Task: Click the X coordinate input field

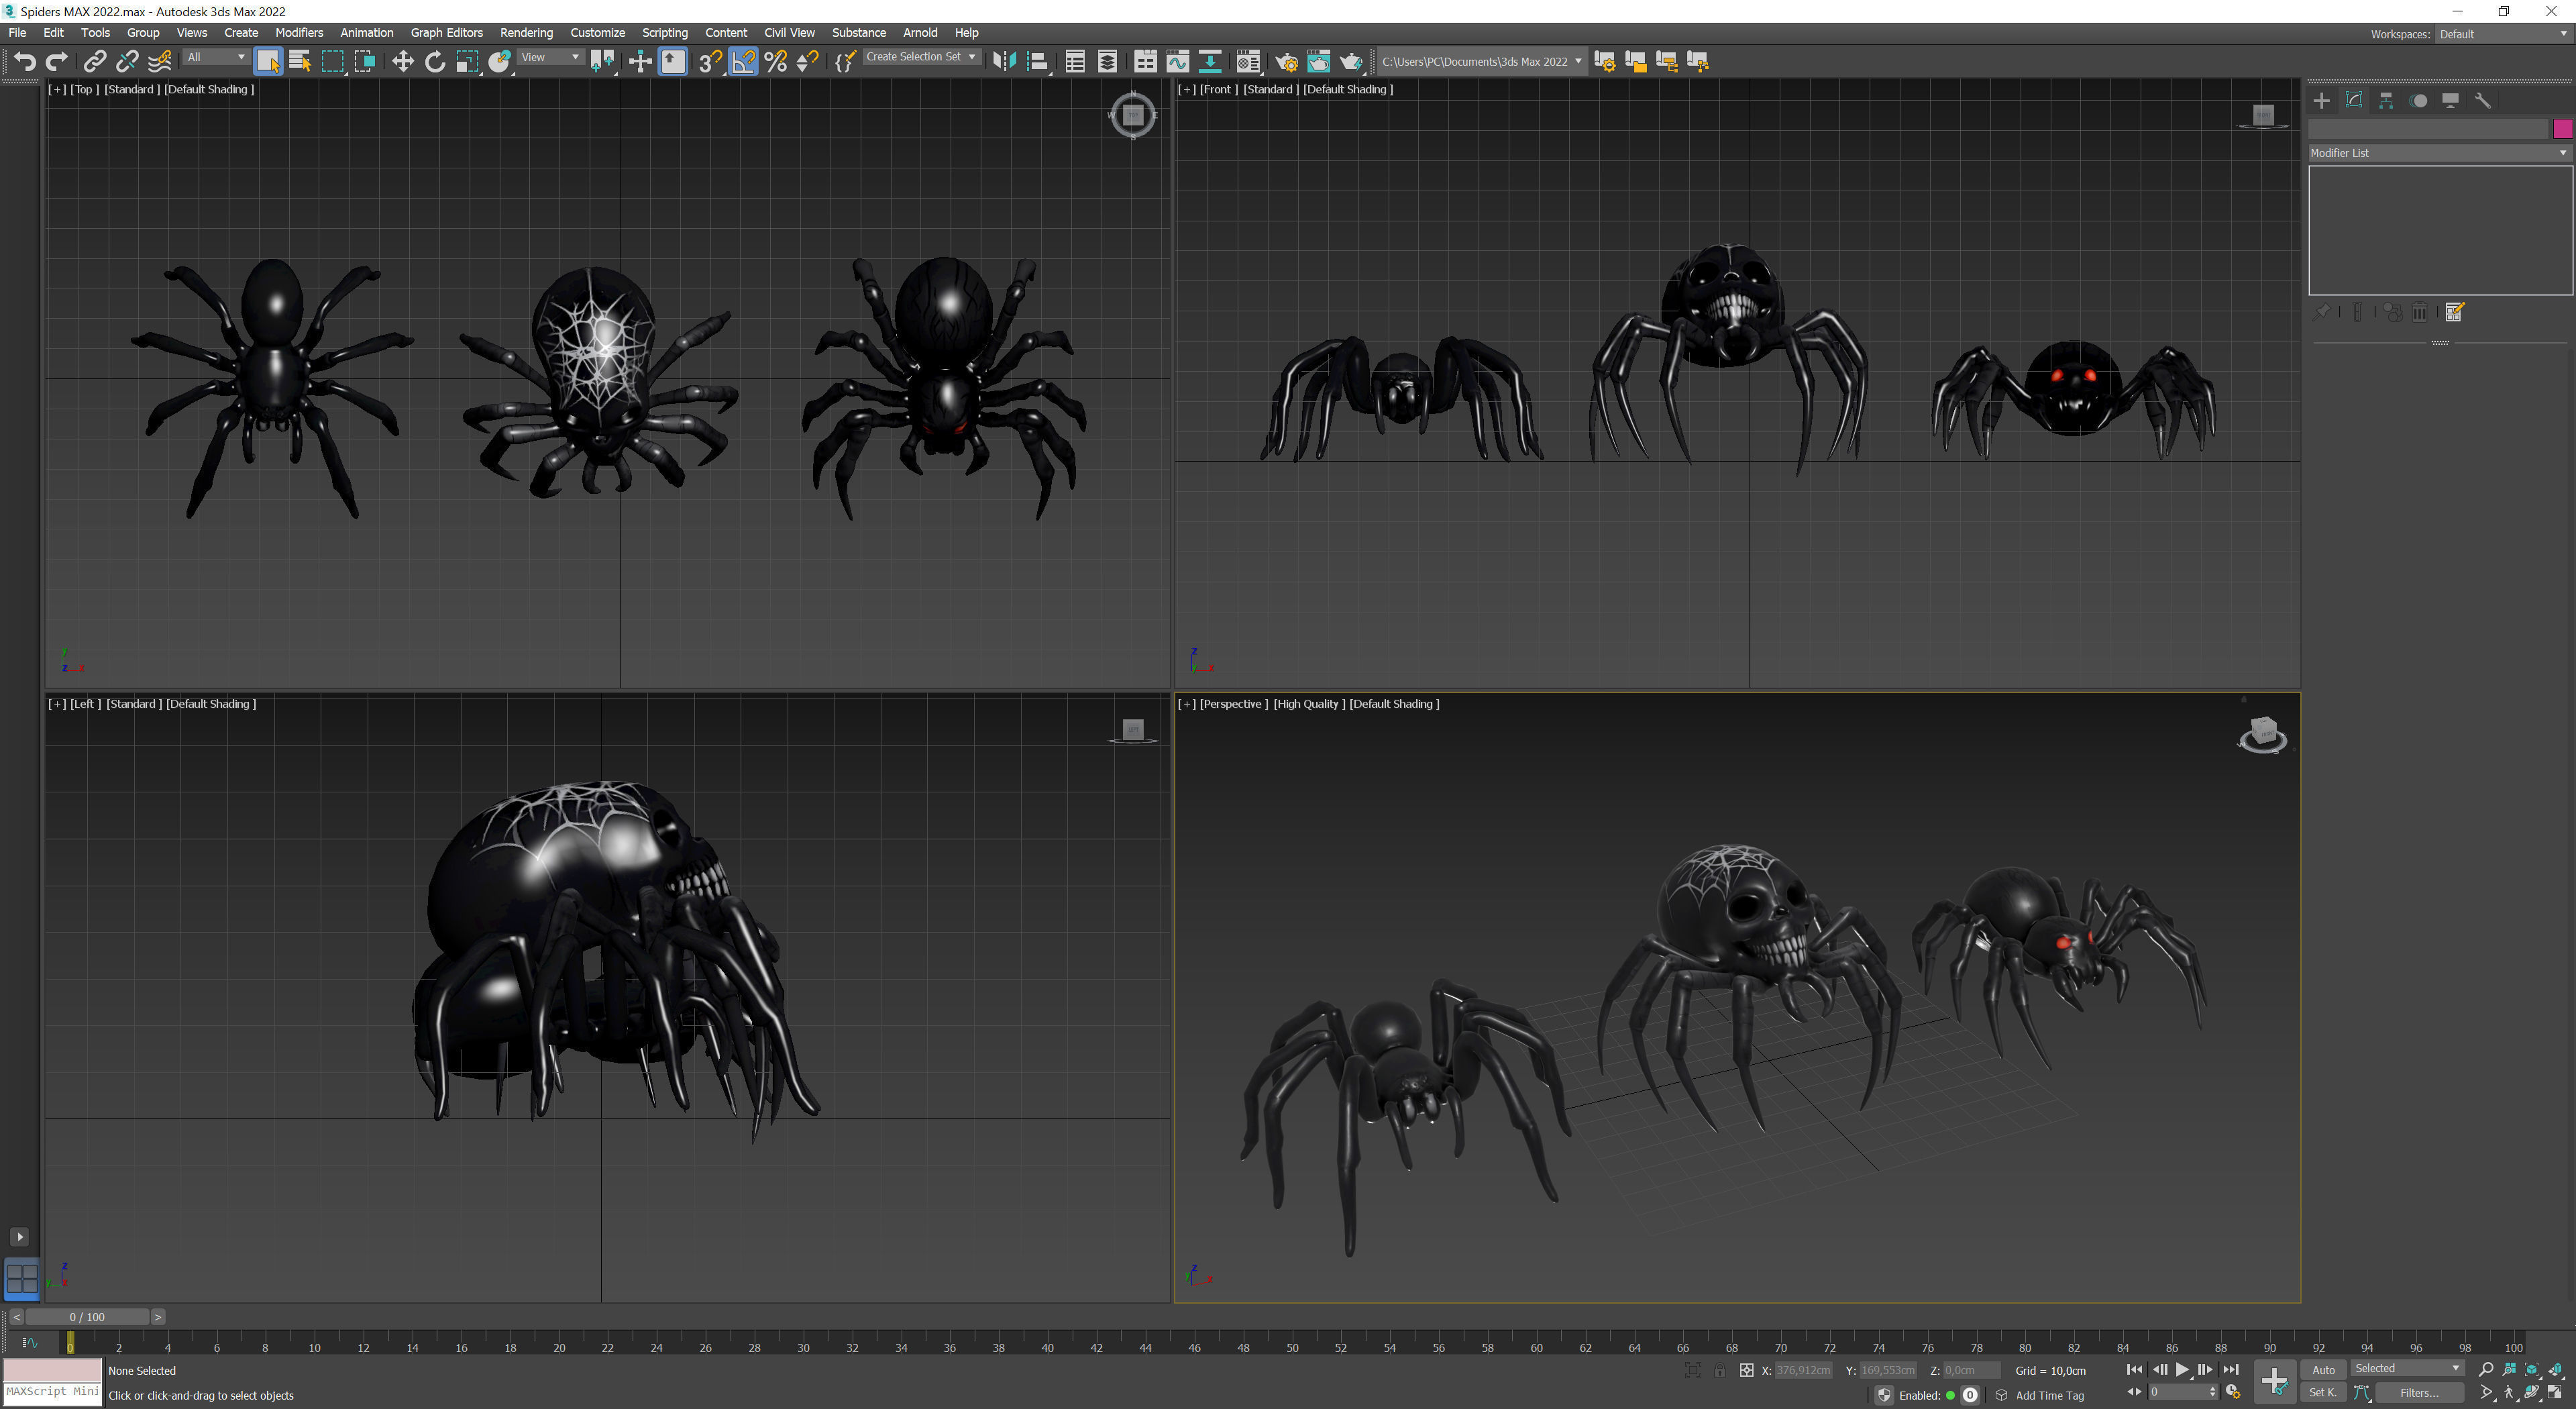Action: [x=1803, y=1370]
